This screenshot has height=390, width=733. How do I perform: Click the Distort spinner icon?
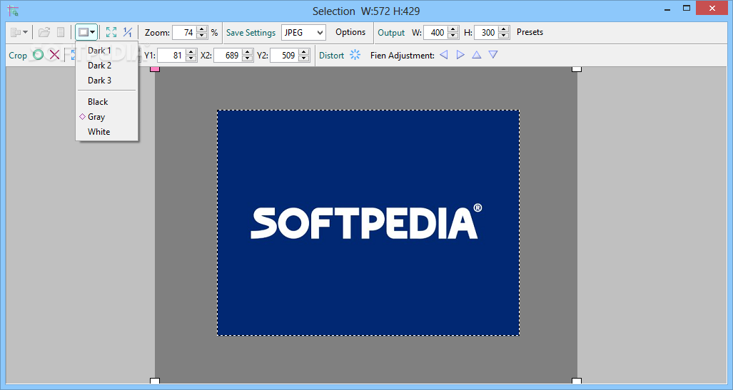click(355, 55)
